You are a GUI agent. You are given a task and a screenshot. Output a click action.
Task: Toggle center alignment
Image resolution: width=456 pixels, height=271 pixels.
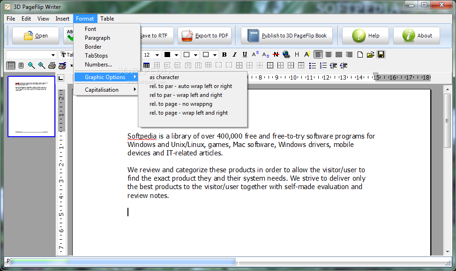329,55
